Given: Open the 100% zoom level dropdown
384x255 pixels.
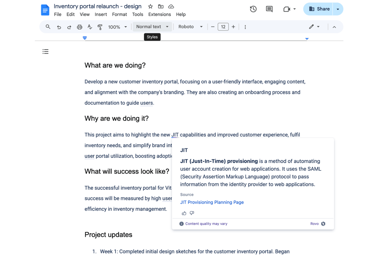Looking at the screenshot, I should (x=117, y=27).
